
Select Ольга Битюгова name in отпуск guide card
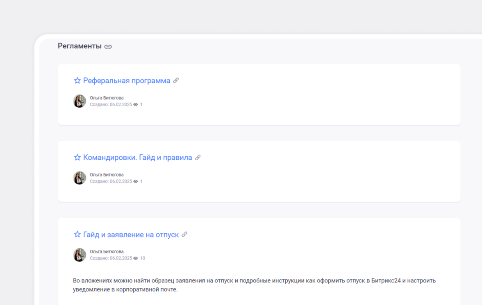[x=107, y=252]
